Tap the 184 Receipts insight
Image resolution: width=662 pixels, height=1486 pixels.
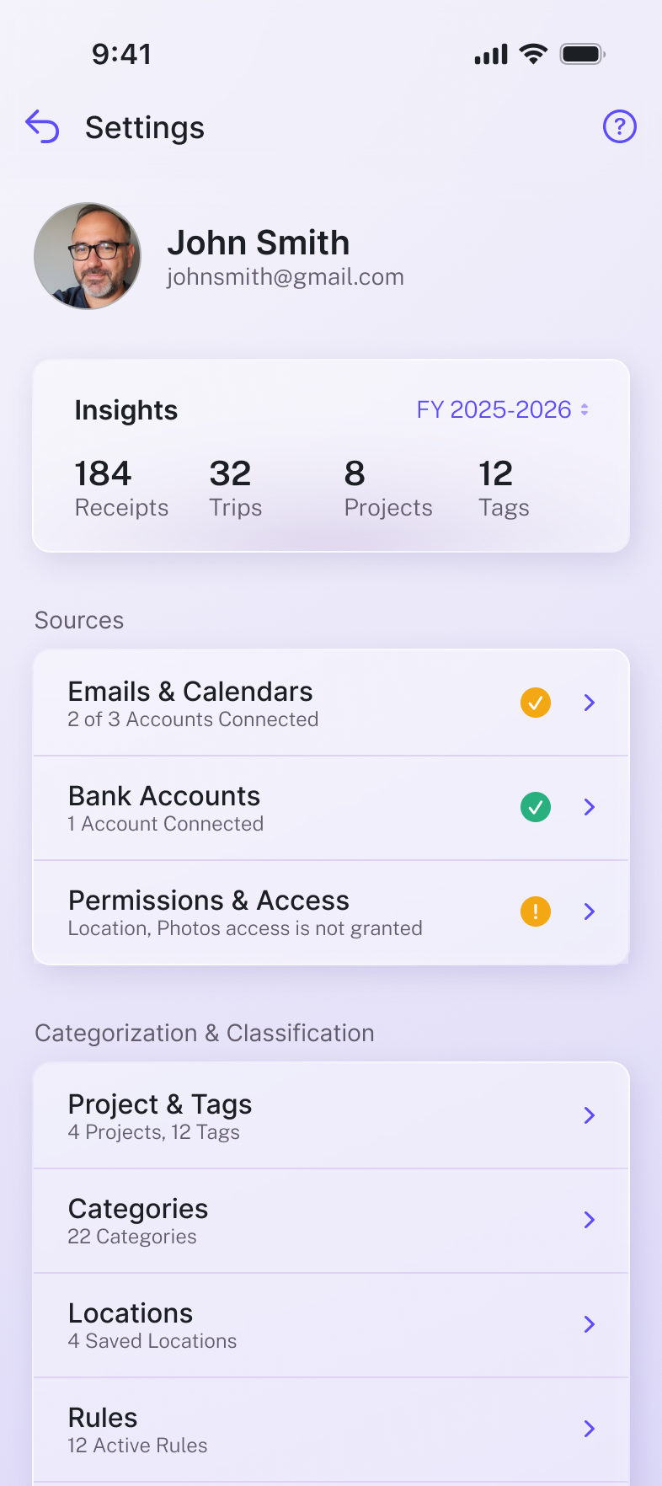pos(121,488)
